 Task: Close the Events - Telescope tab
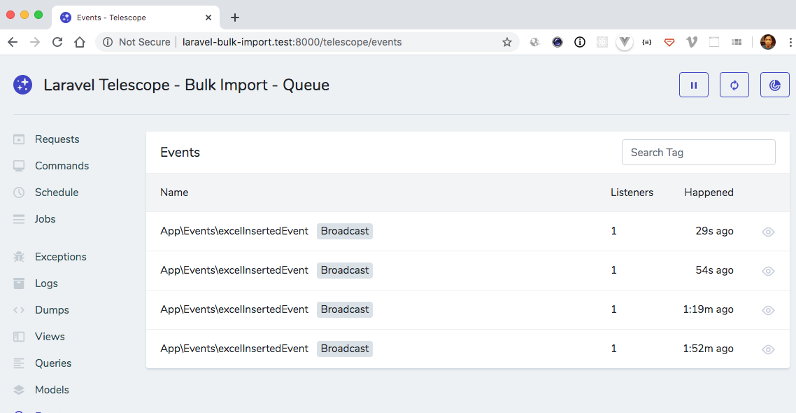208,17
